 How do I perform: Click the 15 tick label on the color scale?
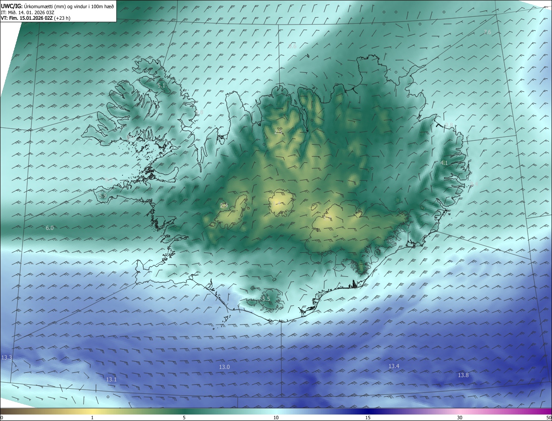[368, 418]
